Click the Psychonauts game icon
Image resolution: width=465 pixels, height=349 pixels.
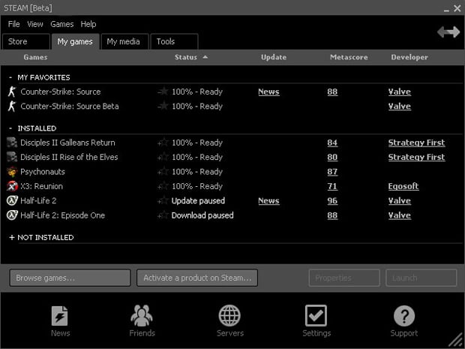pyautogui.click(x=12, y=172)
